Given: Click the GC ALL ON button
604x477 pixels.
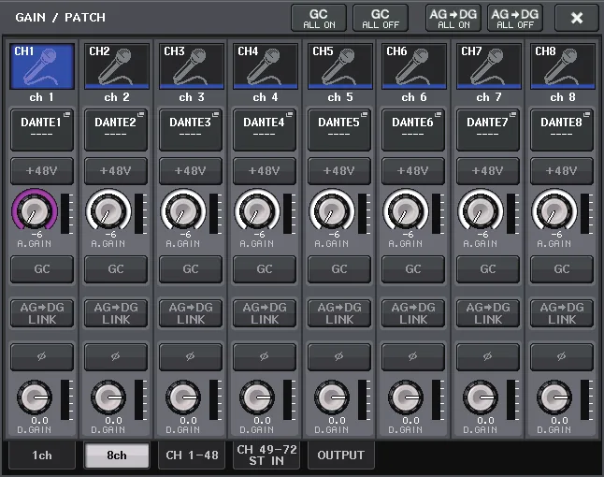Looking at the screenshot, I should (x=319, y=18).
